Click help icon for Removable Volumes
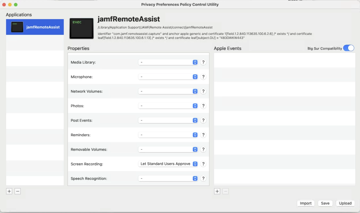The image size is (360, 213). point(203,149)
